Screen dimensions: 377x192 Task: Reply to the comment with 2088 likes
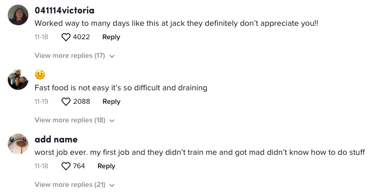point(111,102)
